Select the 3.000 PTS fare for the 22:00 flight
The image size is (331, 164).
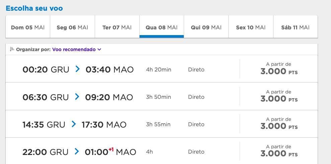[x=279, y=153]
